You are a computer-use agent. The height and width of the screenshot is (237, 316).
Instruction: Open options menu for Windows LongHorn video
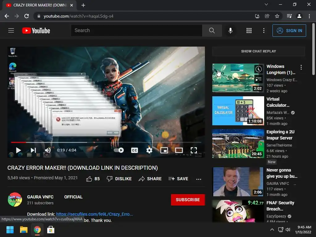(x=301, y=67)
